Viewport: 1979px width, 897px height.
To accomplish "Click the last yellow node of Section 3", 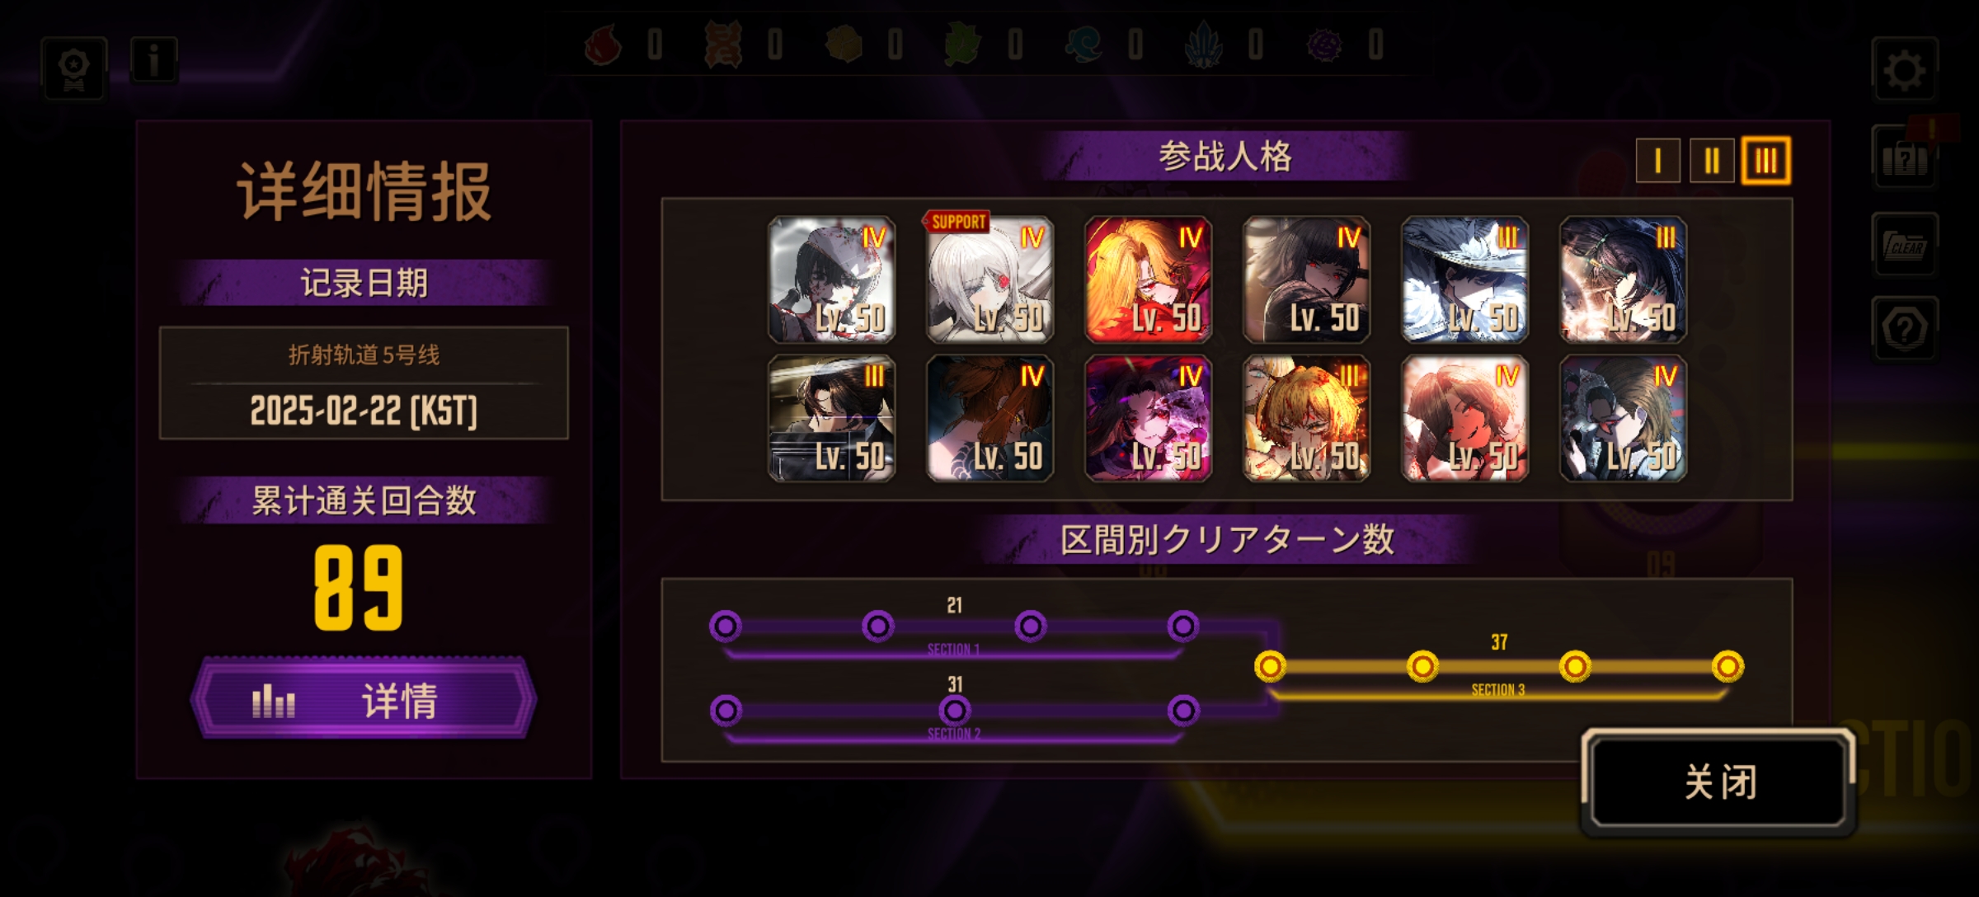I will (1728, 666).
